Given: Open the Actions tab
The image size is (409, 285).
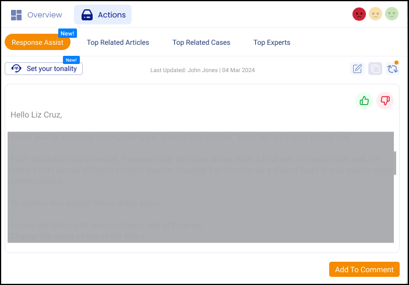Looking at the screenshot, I should click(x=103, y=15).
